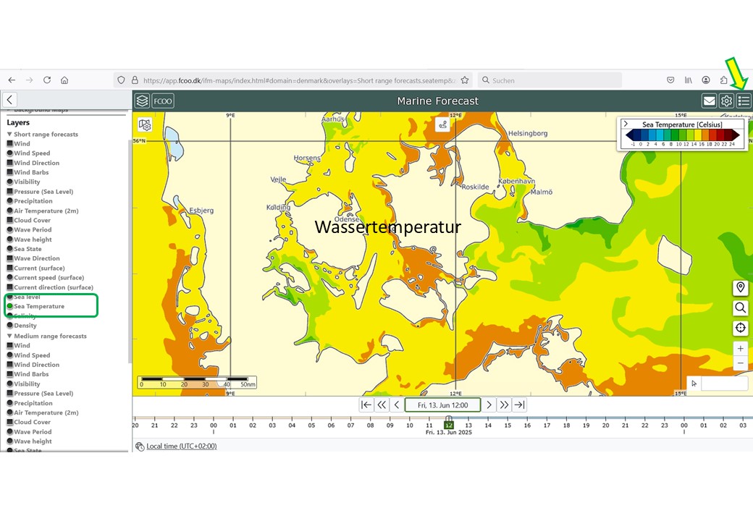Zoom in with the plus button
This screenshot has width=753, height=521.
tap(740, 349)
